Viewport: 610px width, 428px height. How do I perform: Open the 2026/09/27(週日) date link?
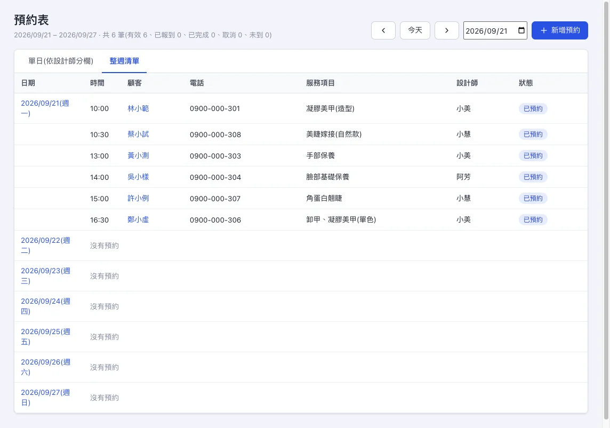pos(45,397)
